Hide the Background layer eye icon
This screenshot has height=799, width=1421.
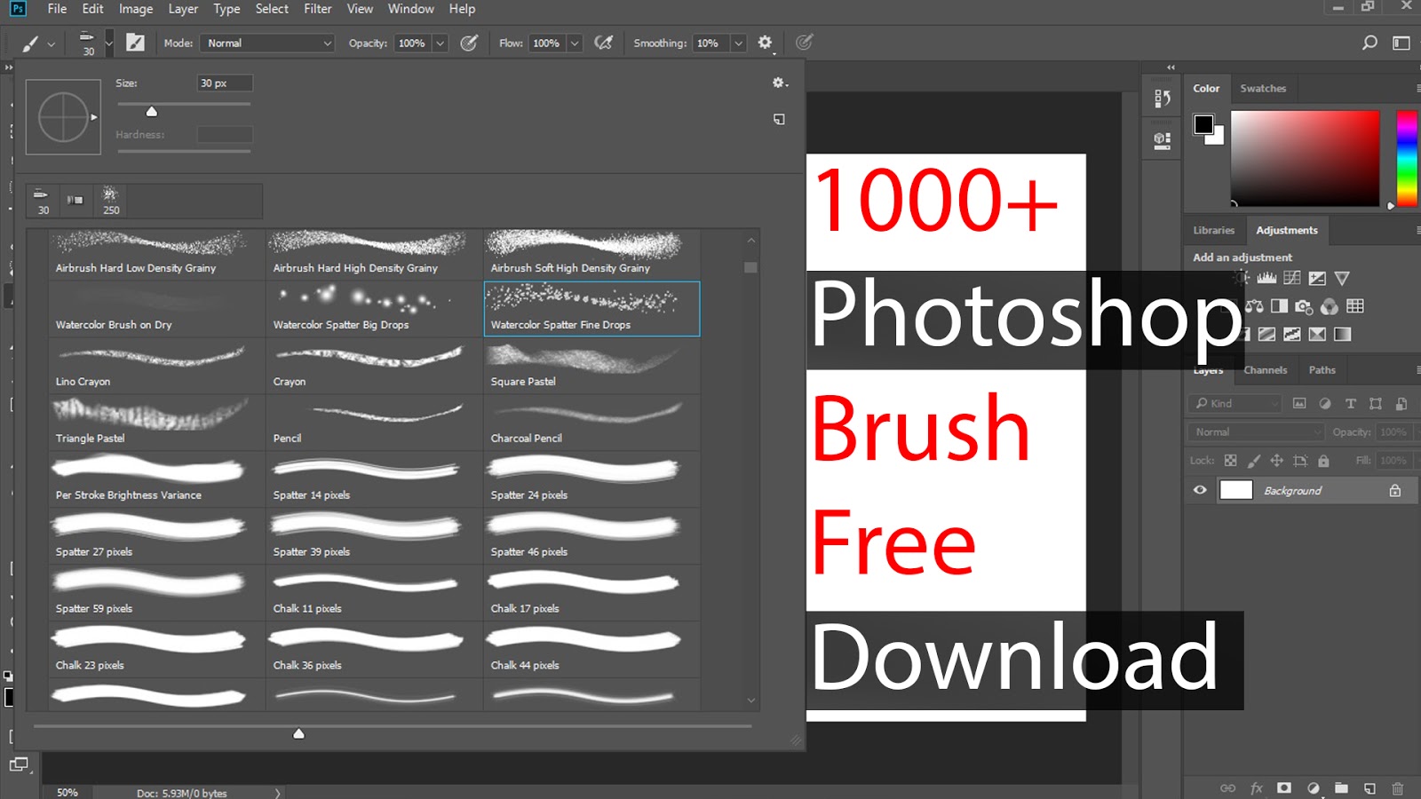pos(1200,490)
